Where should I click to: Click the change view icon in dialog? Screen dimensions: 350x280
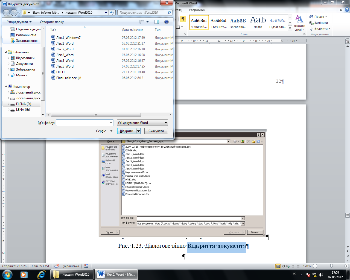coord(142,22)
